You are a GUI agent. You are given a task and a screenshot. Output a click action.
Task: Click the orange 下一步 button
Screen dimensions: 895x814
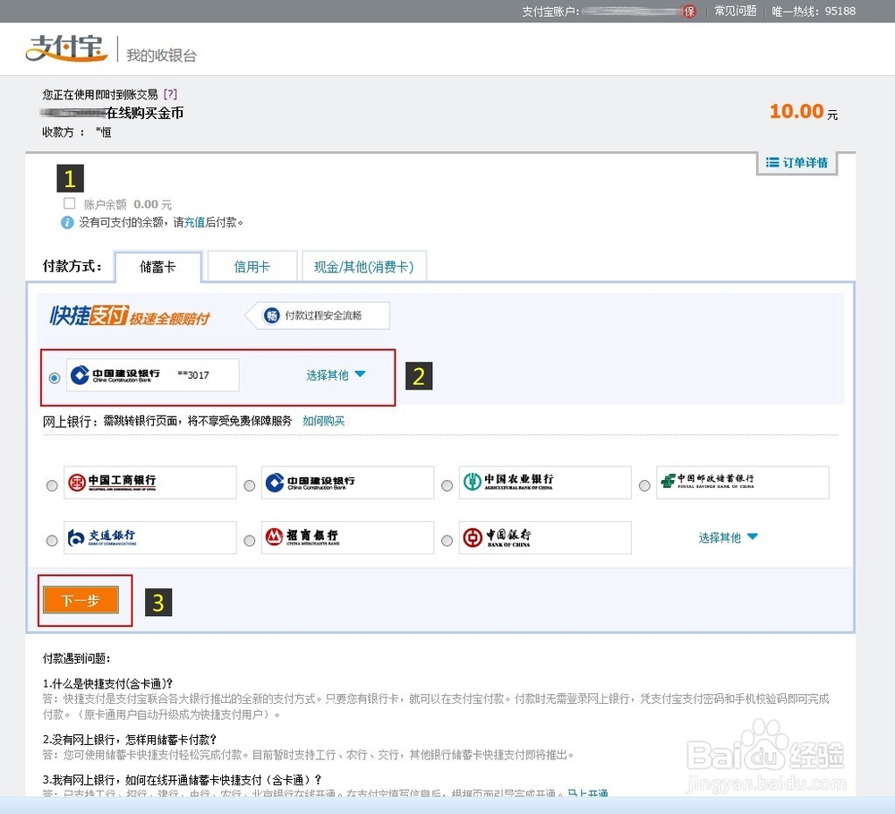(81, 600)
